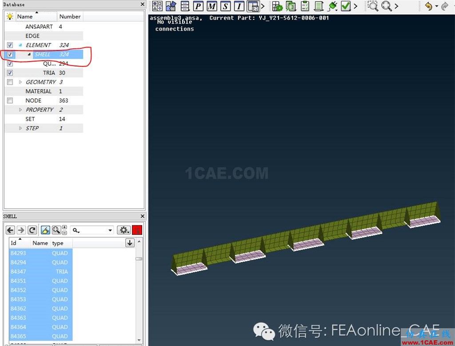Open the gear settings button in SHELL panel
The height and width of the screenshot is (346, 455).
pos(124,230)
